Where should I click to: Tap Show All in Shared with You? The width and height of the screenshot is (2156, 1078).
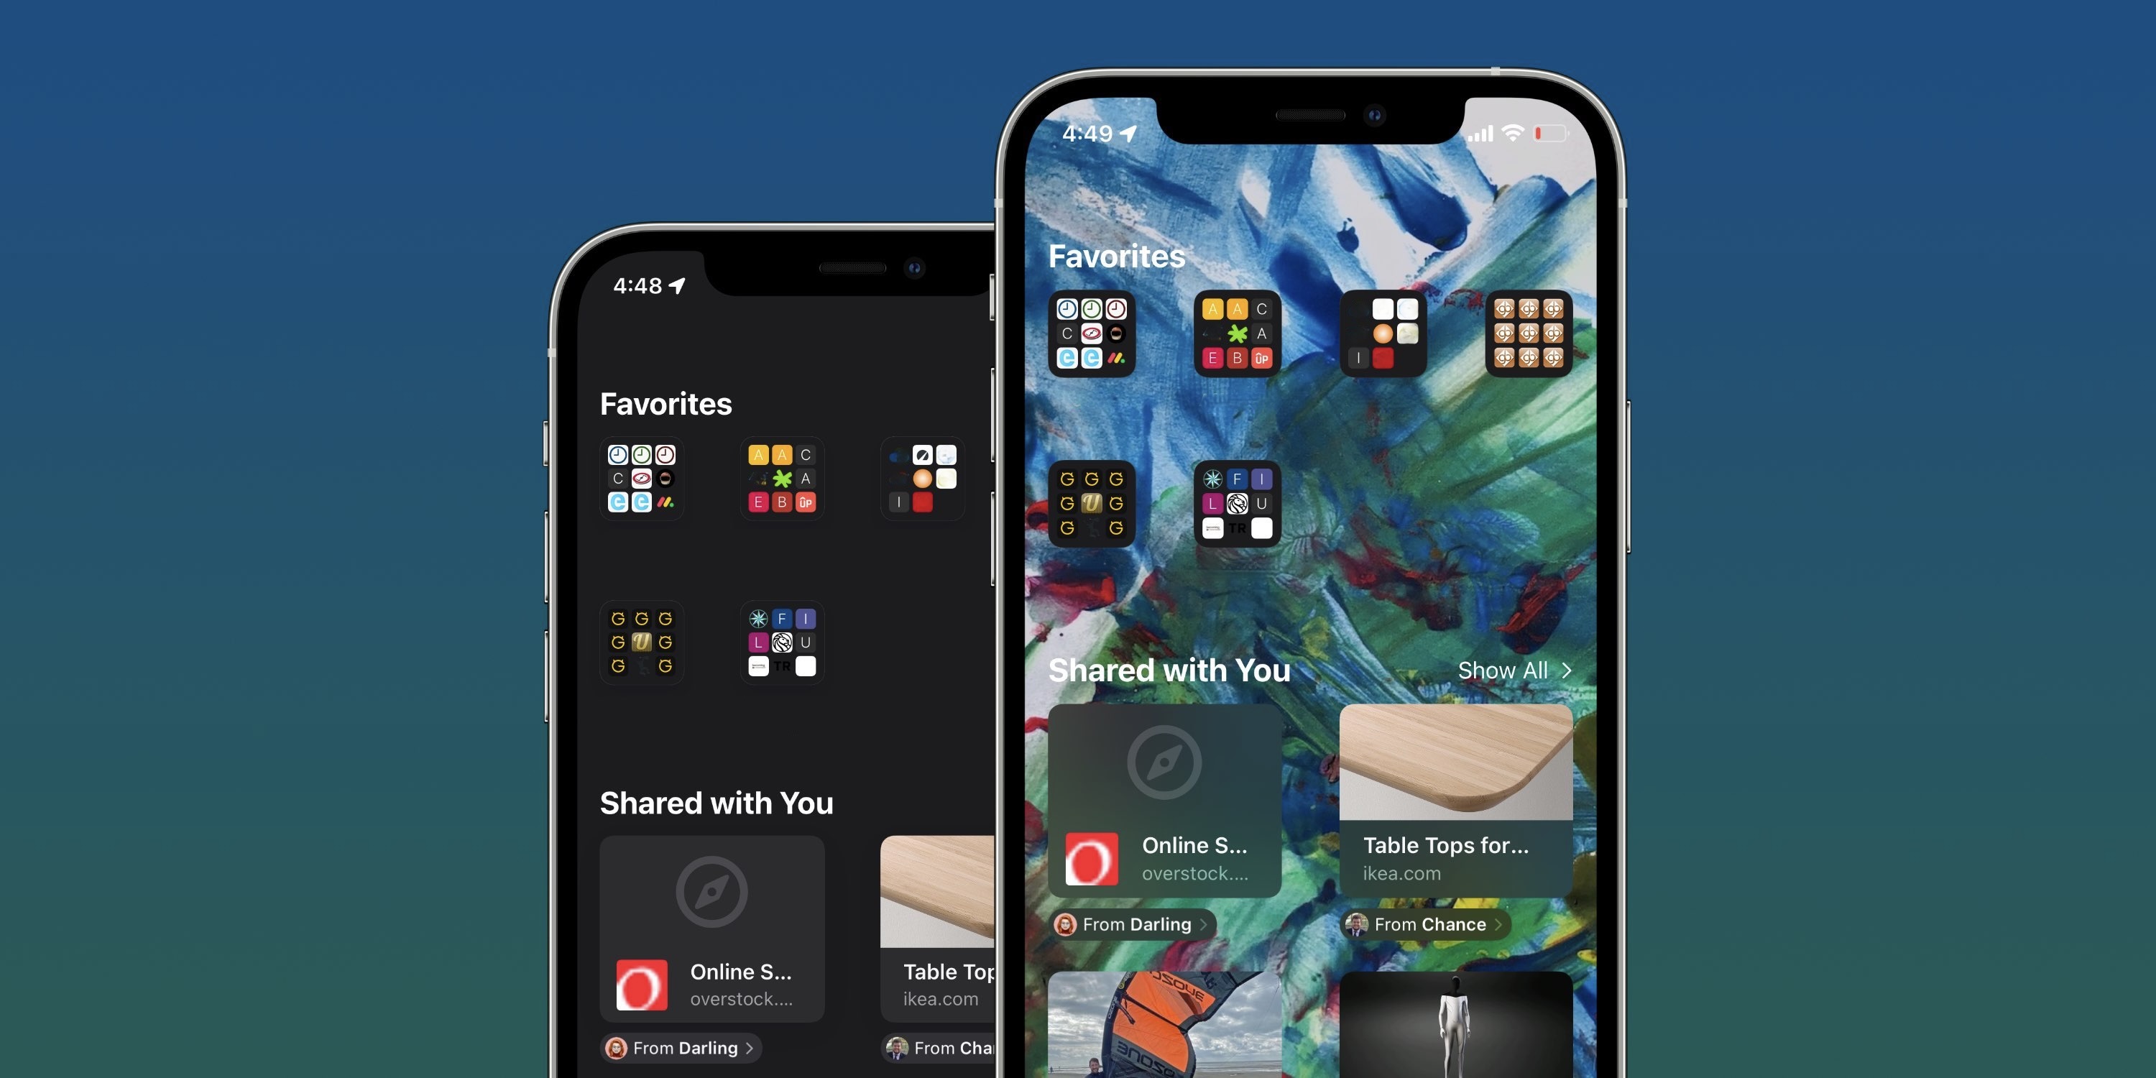click(x=1513, y=671)
